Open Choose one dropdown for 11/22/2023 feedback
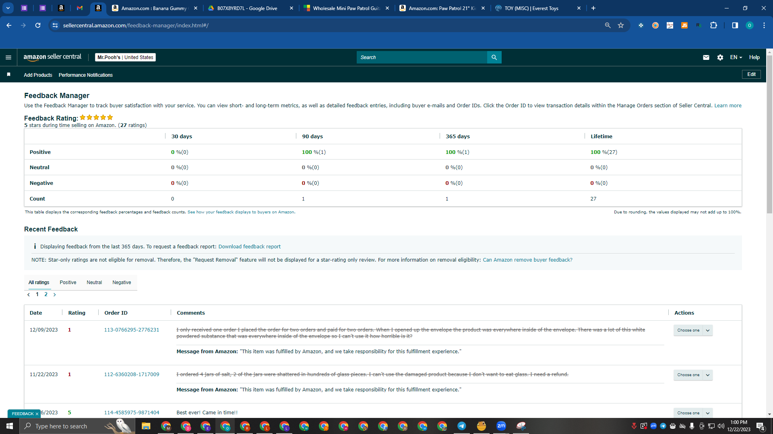This screenshot has width=773, height=434. [x=688, y=375]
